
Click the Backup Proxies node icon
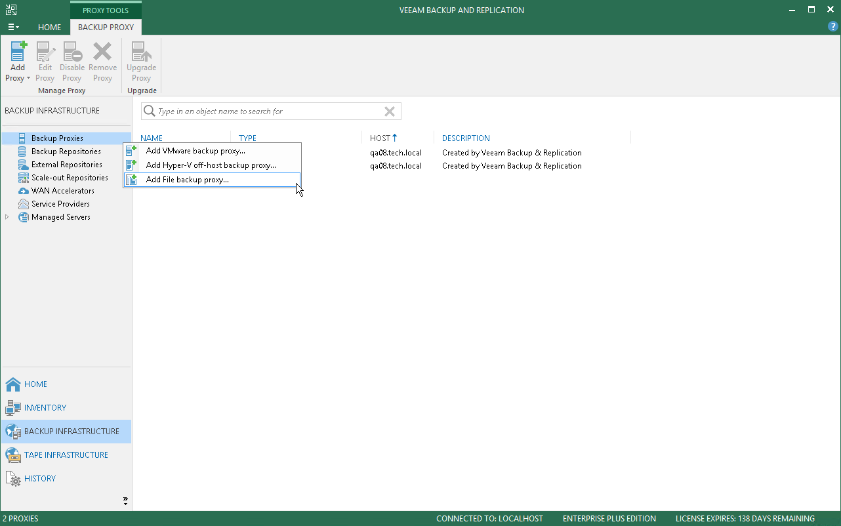(23, 138)
